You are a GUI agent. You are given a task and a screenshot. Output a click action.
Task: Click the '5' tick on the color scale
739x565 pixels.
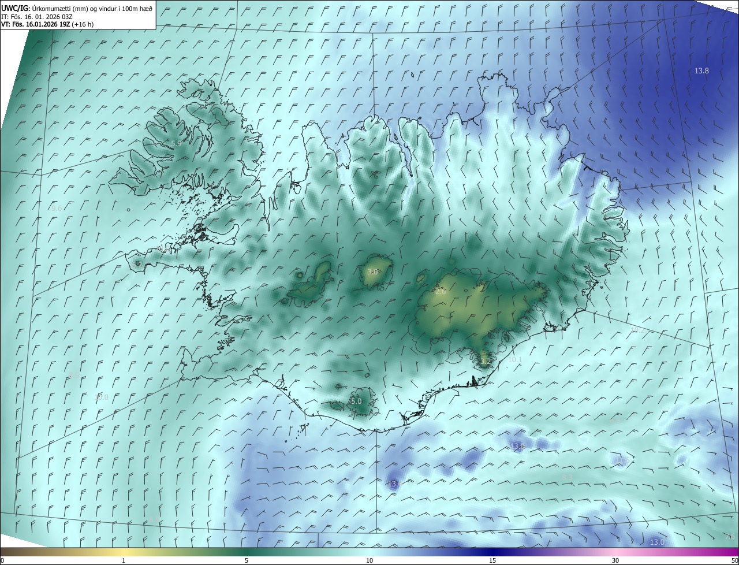point(247,560)
